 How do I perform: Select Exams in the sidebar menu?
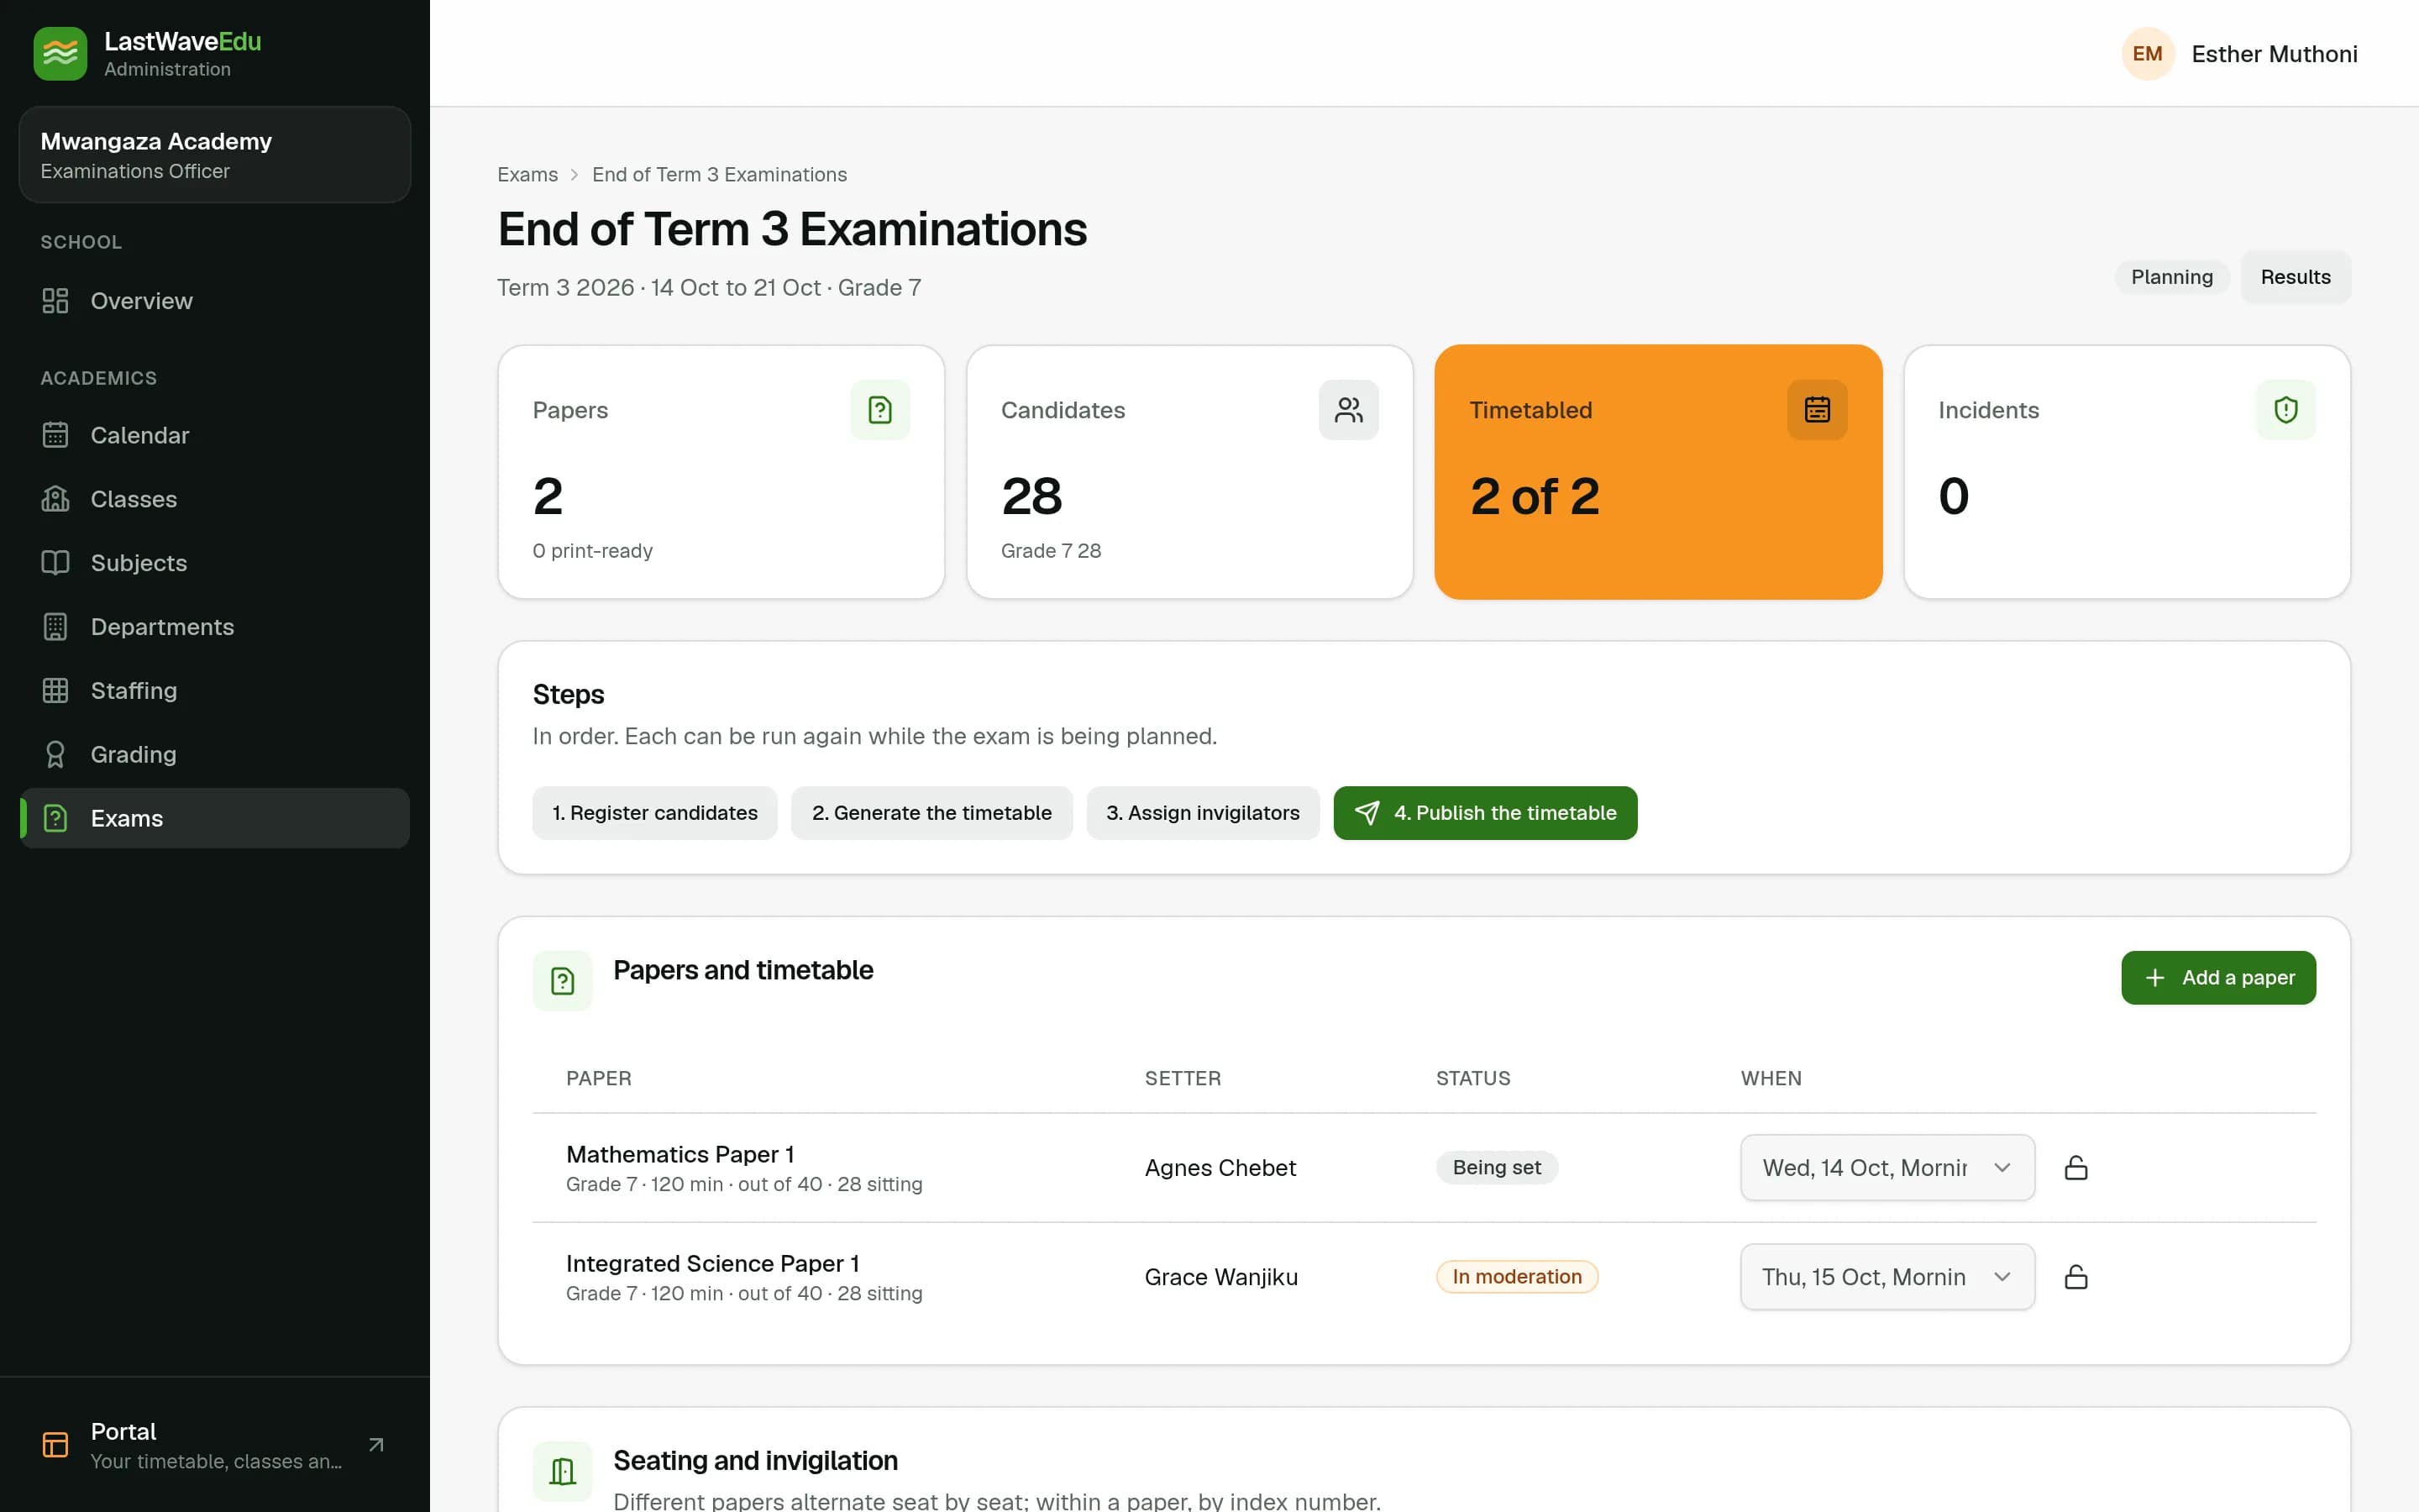point(215,818)
